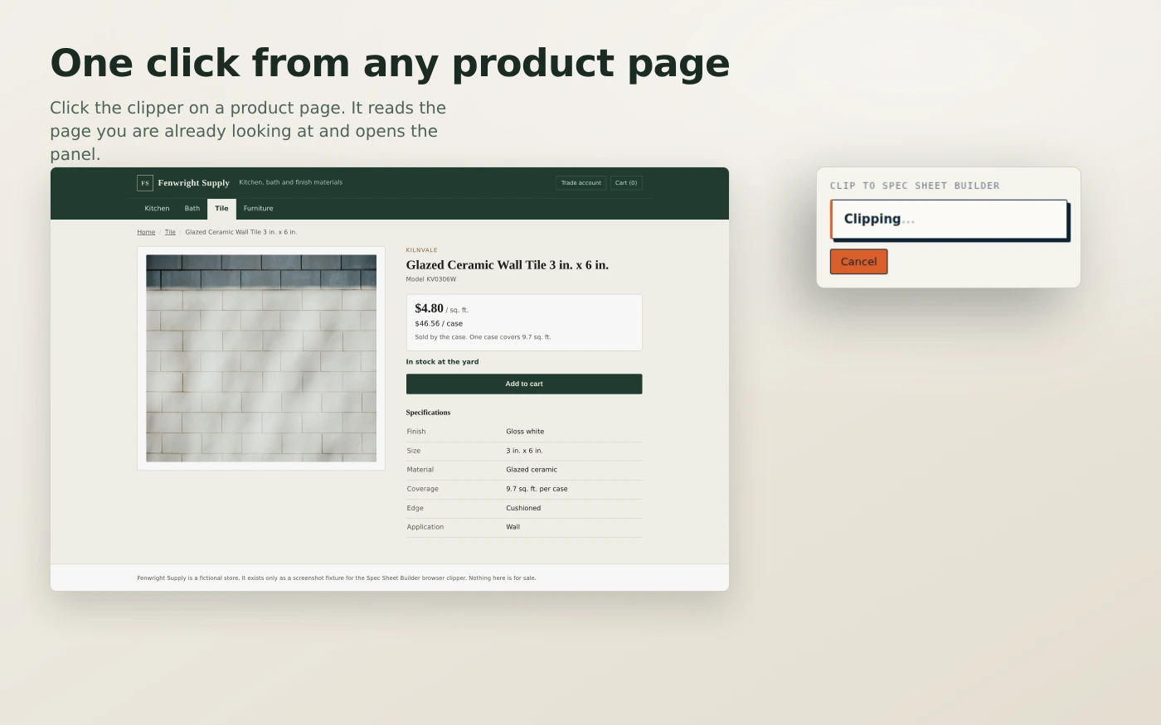Click the In stock at the yard text

pyautogui.click(x=442, y=362)
